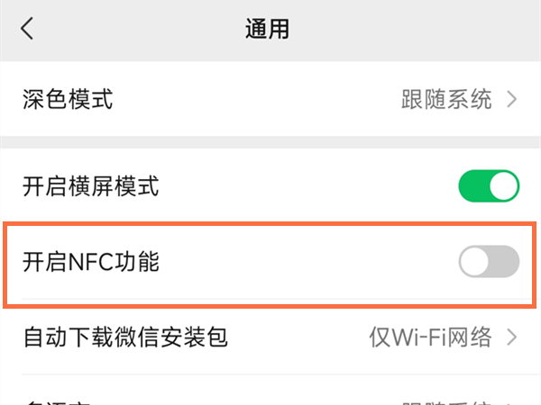The width and height of the screenshot is (541, 405).
Task: Tap the green track of landscape switch
Action: pos(472,187)
